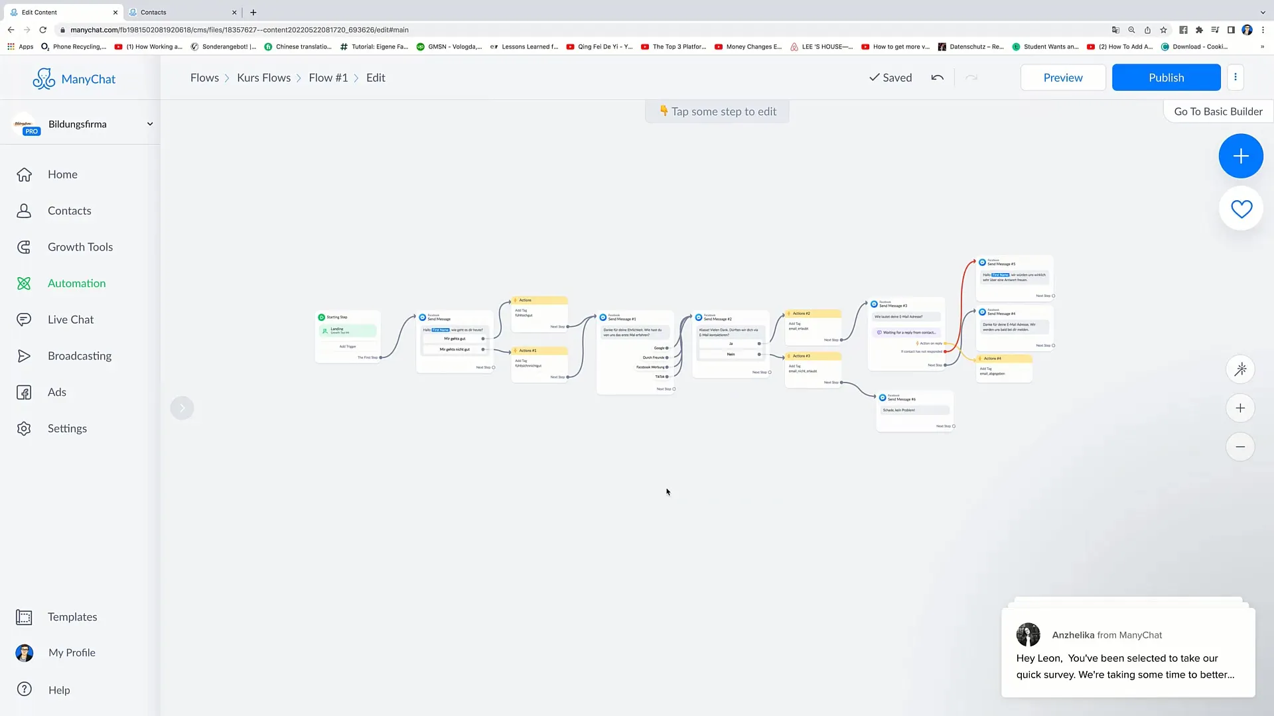Click the add new element plus icon
This screenshot has height=716, width=1274.
click(x=1240, y=156)
